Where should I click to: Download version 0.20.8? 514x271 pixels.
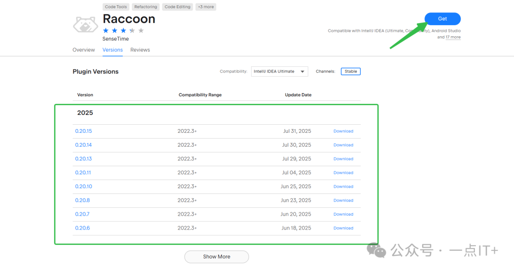point(343,200)
